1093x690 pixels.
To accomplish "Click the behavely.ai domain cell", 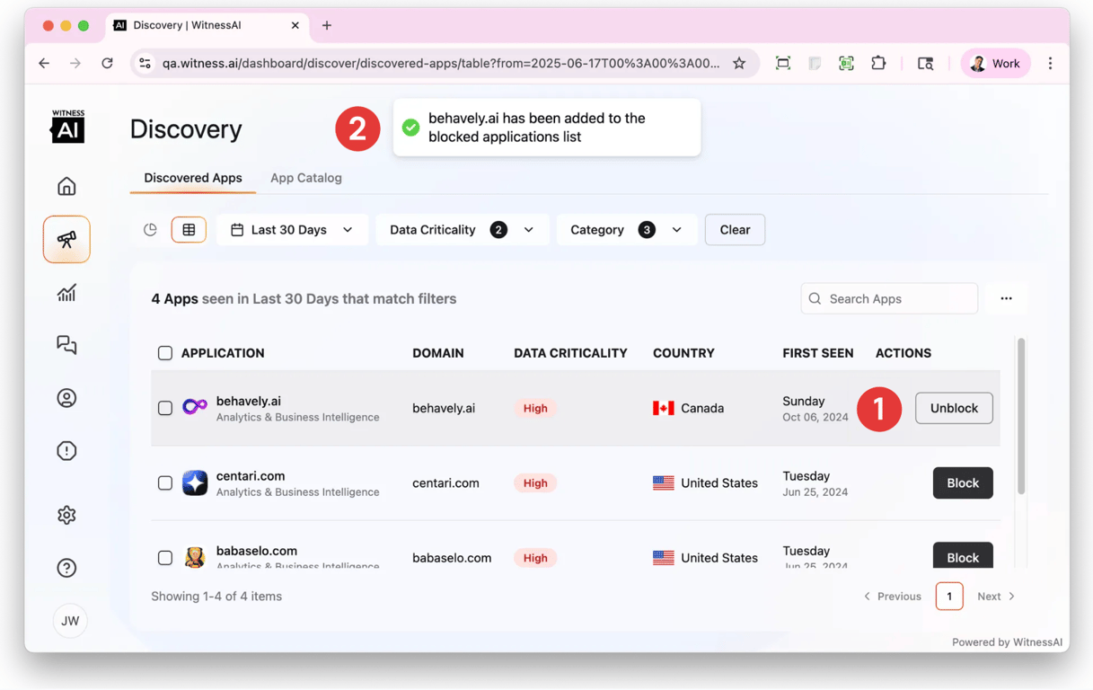I will click(x=444, y=408).
